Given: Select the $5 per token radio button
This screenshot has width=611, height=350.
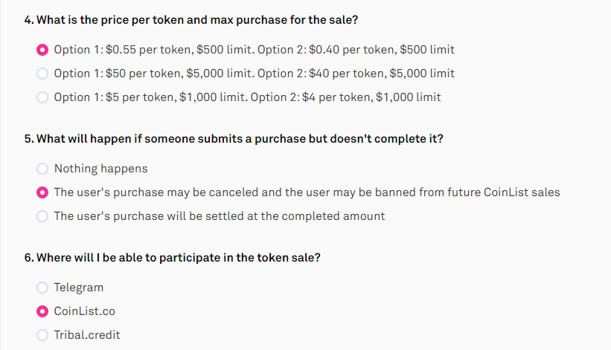Looking at the screenshot, I should tap(42, 97).
